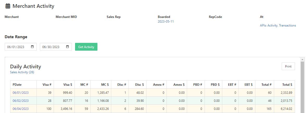This screenshot has height=113, width=308.
Task: Click the PDate column header
Action: tap(23, 85)
